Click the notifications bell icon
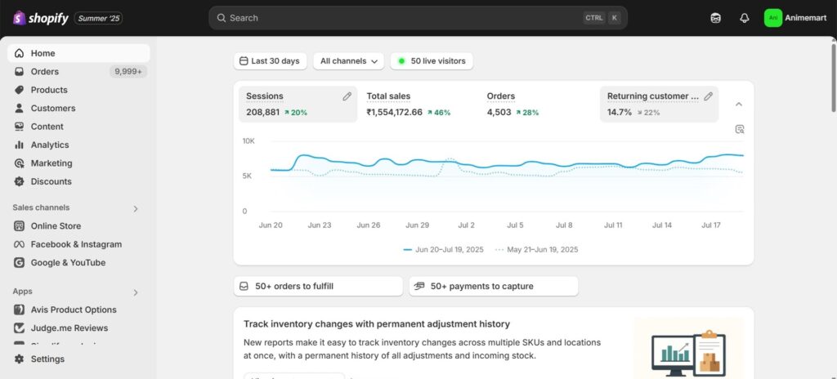The height and width of the screenshot is (379, 837). click(744, 18)
